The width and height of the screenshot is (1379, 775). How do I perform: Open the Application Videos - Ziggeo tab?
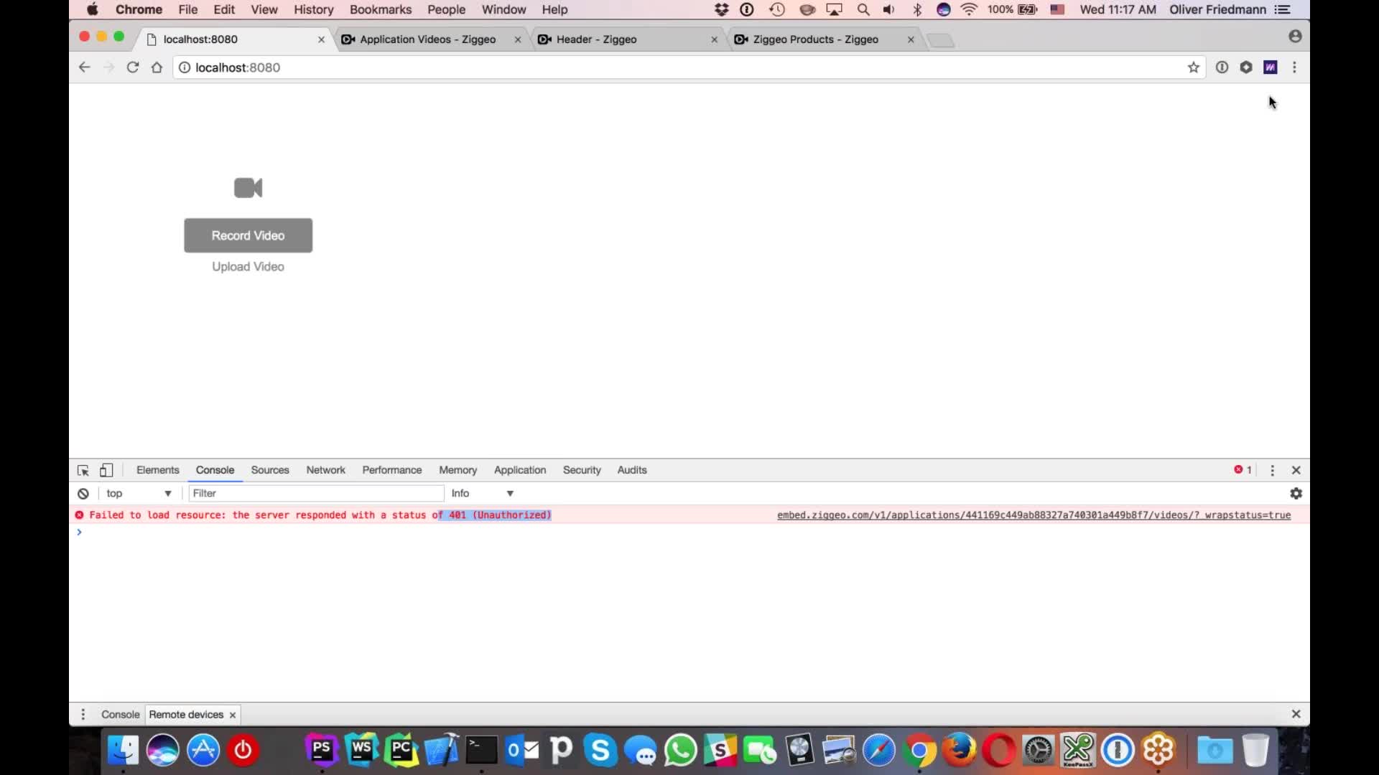click(427, 39)
